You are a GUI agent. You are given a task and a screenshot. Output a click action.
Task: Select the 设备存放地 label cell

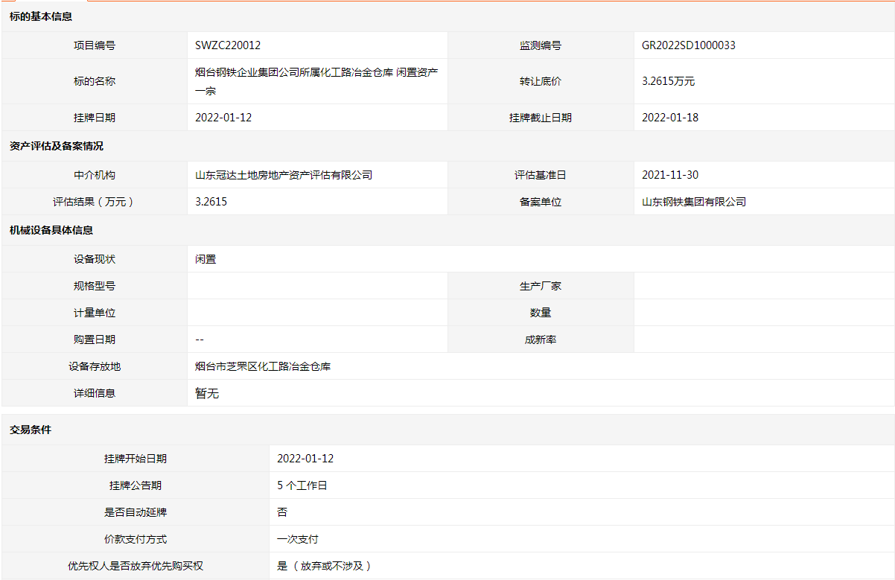coord(95,366)
